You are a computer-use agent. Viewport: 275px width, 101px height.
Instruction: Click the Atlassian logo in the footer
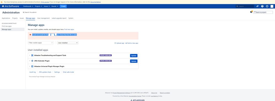138,100
